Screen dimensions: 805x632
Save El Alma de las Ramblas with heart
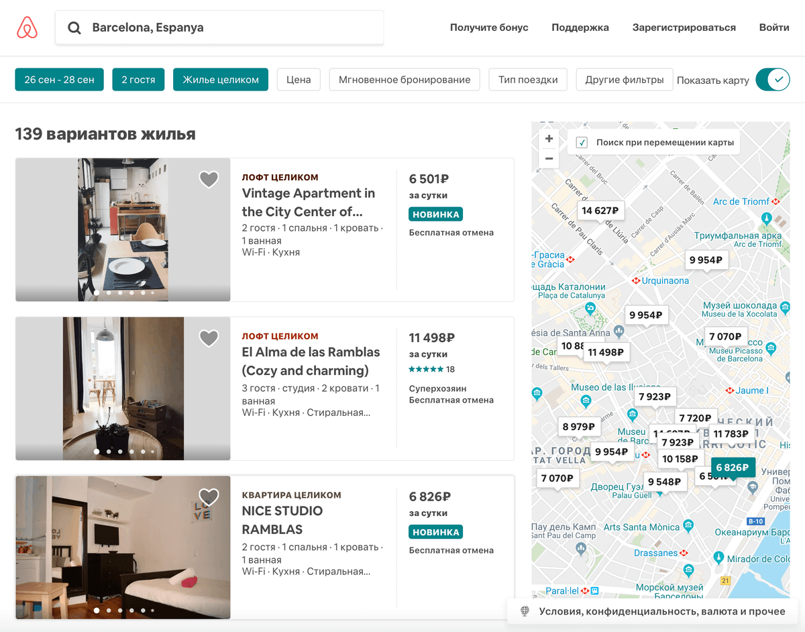pyautogui.click(x=209, y=338)
